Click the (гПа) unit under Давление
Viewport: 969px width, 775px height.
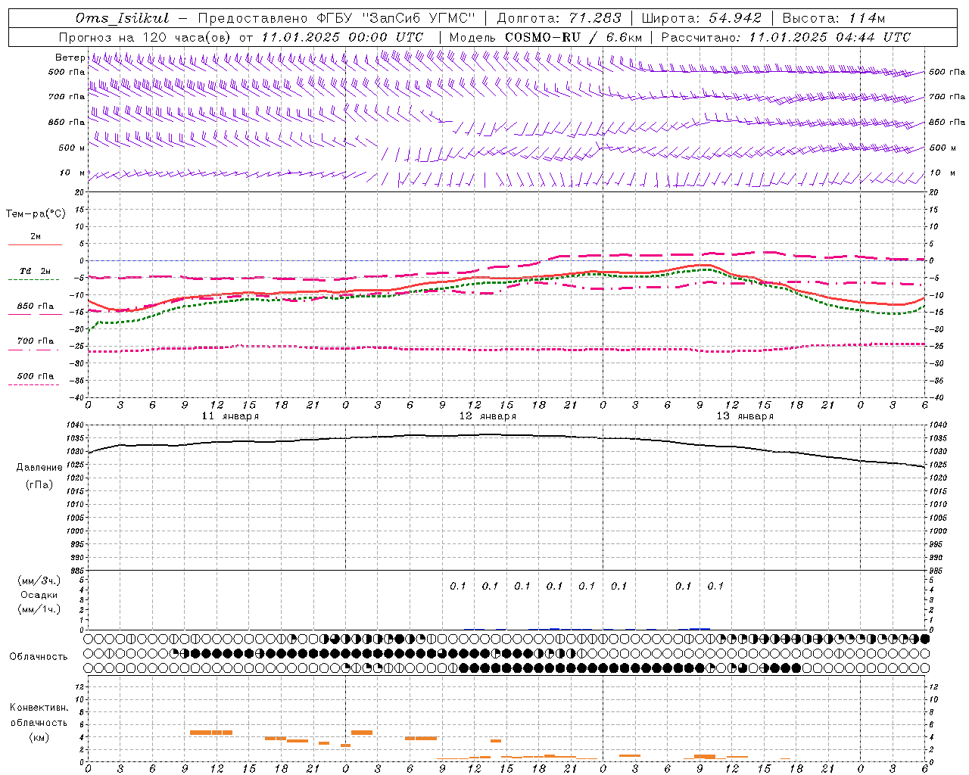[39, 484]
